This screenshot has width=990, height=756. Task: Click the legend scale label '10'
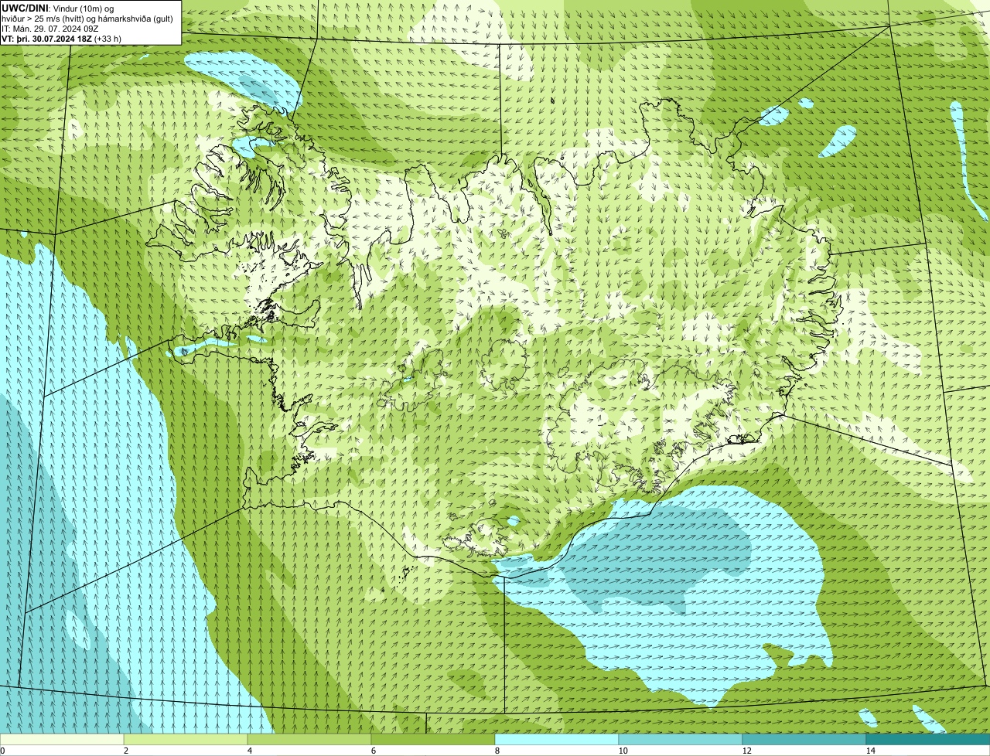[x=623, y=751]
